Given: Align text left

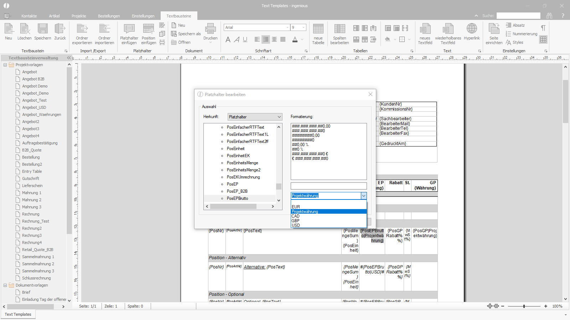Looking at the screenshot, I should click(x=257, y=39).
